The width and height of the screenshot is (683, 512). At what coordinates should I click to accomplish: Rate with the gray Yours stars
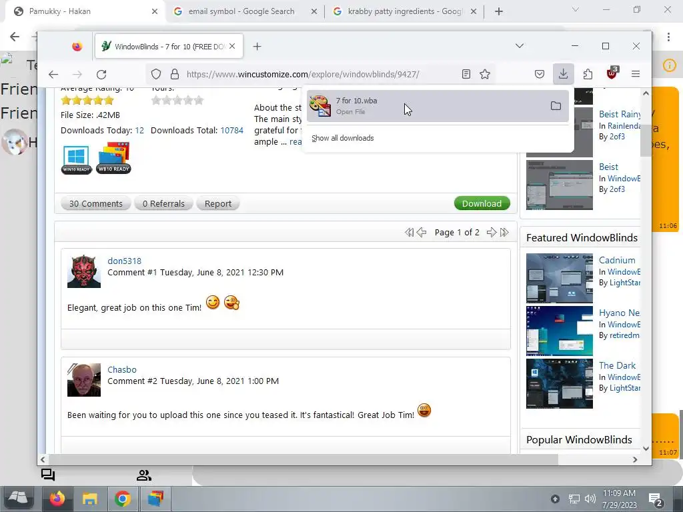coord(177,101)
